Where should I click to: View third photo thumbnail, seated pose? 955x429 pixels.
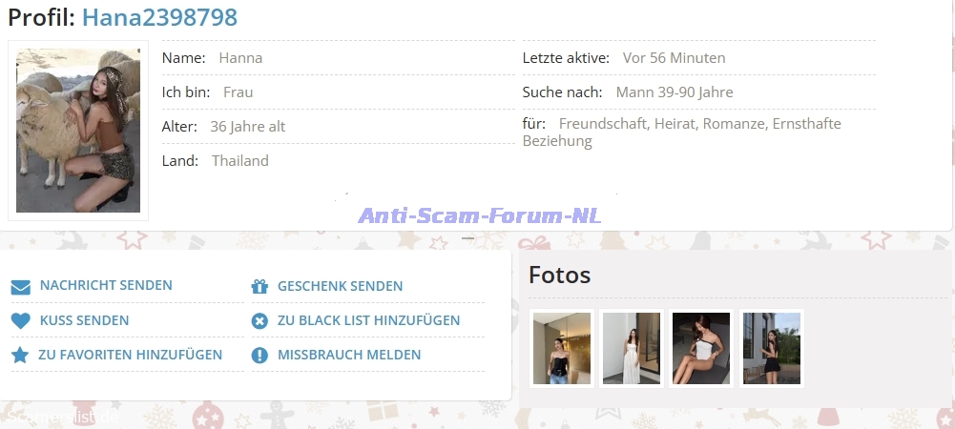click(701, 348)
